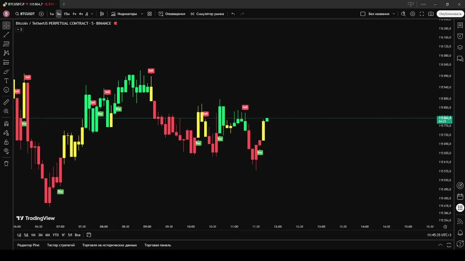Open Торговля на исторических данных tab
The image size is (465, 261).
click(x=110, y=245)
